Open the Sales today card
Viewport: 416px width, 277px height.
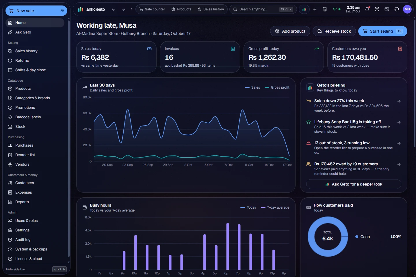tap(116, 57)
